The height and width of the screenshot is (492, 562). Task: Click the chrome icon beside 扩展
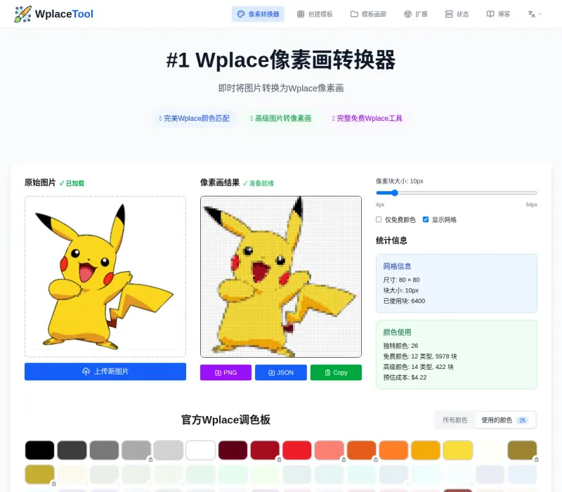[x=407, y=14]
